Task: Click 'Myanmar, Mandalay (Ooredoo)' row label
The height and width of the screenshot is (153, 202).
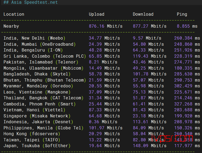Action: coord(38,86)
